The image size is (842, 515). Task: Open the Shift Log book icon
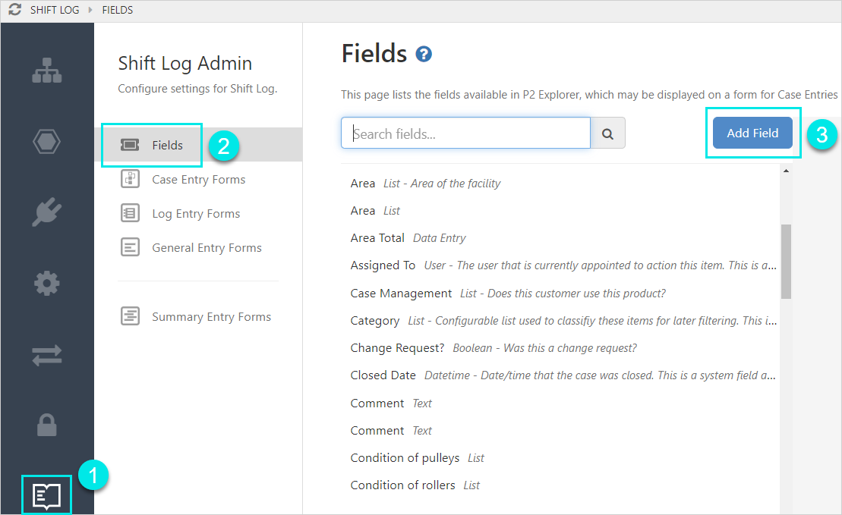click(x=46, y=495)
